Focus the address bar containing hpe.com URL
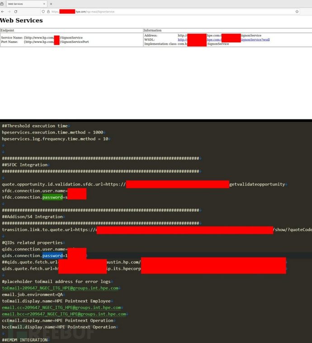Image resolution: width=312 pixels, height=343 pixels. point(170,12)
